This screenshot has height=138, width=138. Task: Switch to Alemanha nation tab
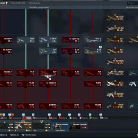coord(15,118)
